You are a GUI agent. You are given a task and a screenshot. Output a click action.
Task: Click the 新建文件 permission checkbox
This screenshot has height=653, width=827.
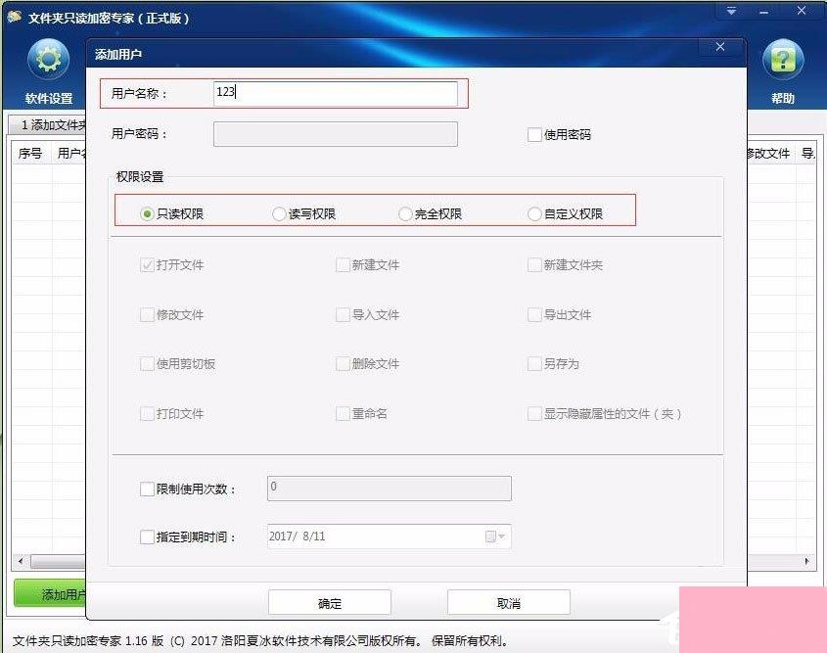tap(343, 264)
